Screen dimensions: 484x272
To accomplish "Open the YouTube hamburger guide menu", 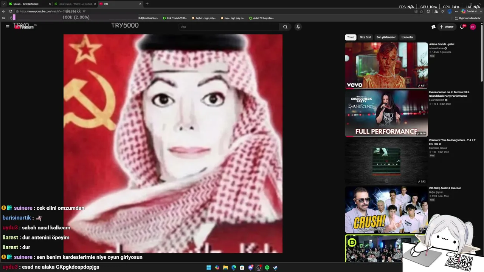I will [x=7, y=27].
